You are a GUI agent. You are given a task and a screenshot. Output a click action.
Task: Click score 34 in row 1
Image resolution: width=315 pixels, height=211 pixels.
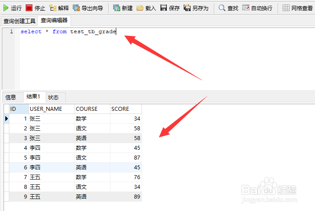pyautogui.click(x=126, y=119)
